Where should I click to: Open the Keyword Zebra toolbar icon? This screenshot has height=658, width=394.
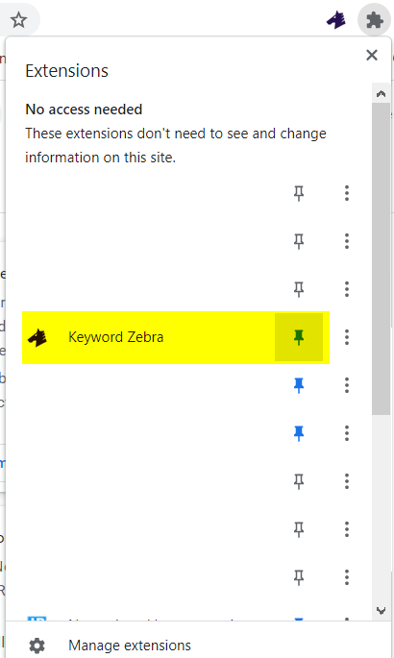[x=336, y=20]
